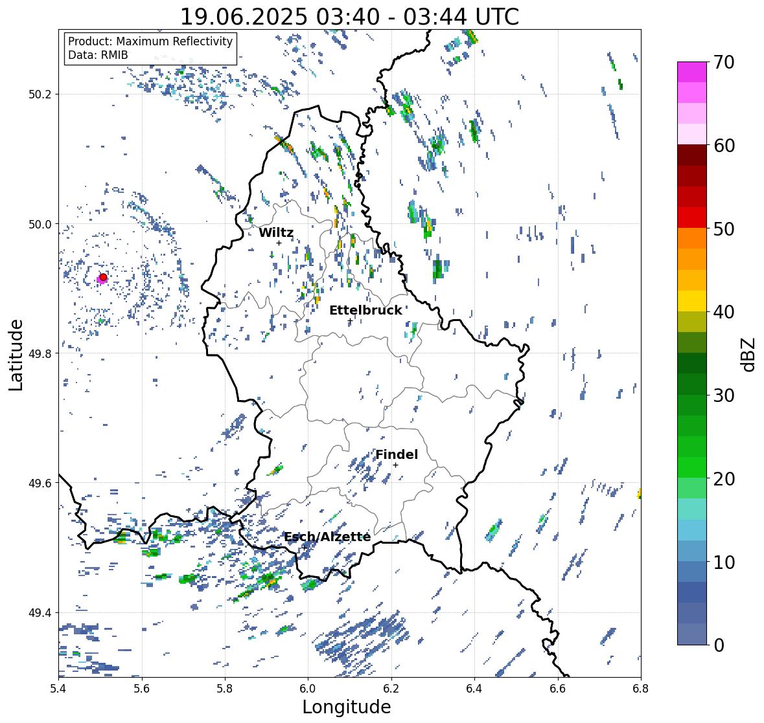The image size is (764, 723).
Task: Click the longitude tick label 6.2
Action: click(x=391, y=688)
